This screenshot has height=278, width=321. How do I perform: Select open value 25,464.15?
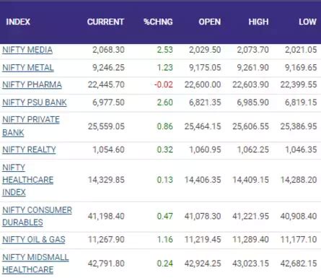[x=203, y=126]
